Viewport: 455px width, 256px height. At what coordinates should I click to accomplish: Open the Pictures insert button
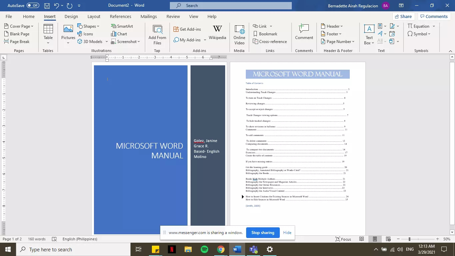coord(68,34)
